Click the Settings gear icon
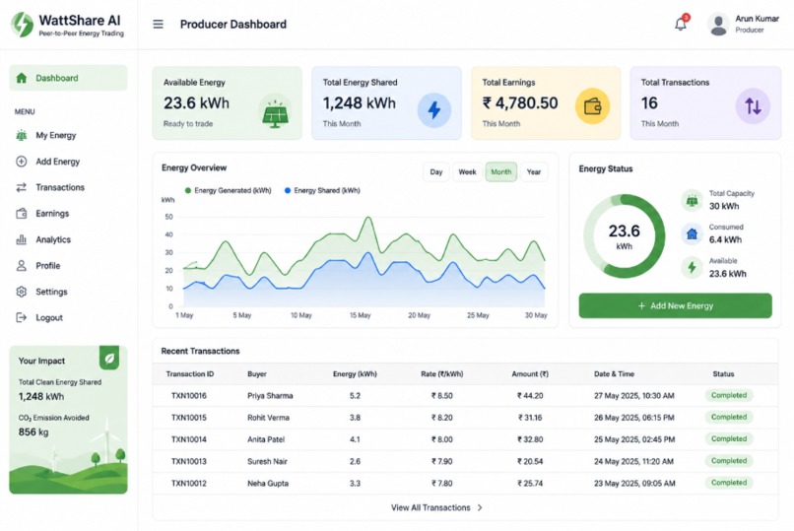 point(22,292)
